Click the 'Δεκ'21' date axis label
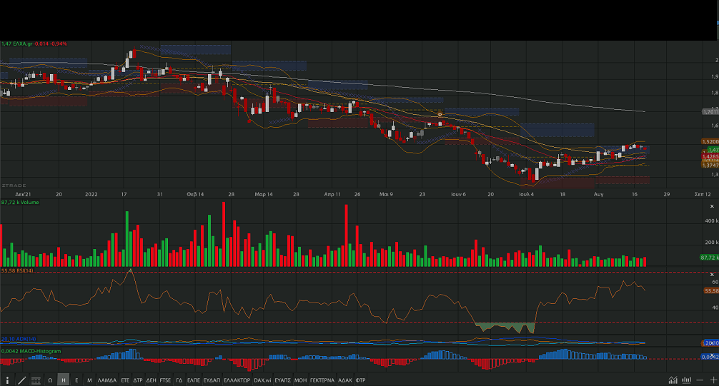719x386 pixels. (23, 194)
